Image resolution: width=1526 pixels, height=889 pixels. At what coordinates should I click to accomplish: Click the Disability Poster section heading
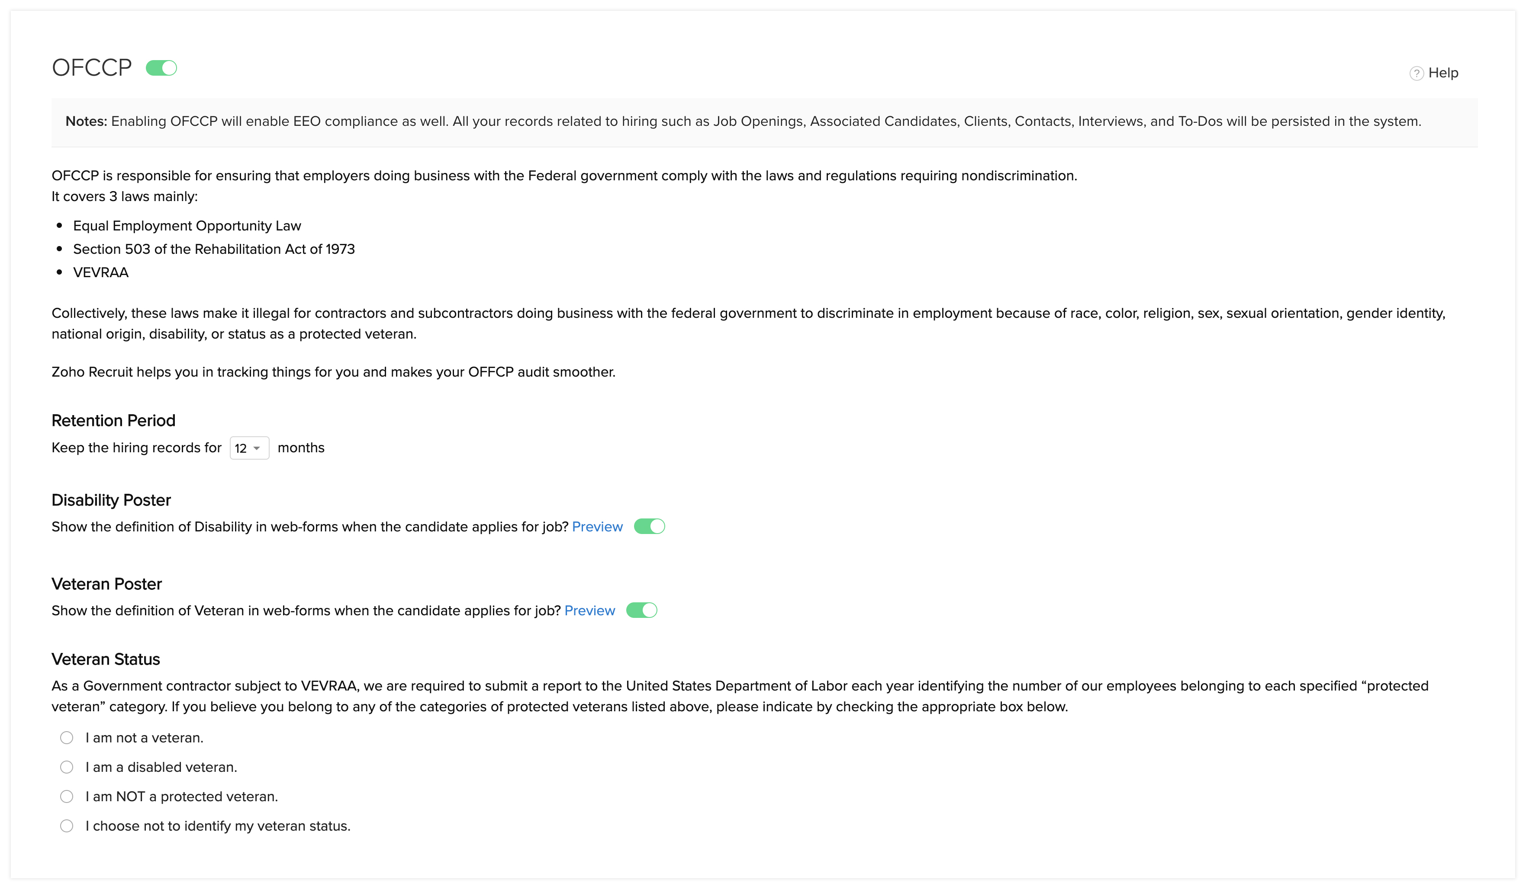click(111, 500)
